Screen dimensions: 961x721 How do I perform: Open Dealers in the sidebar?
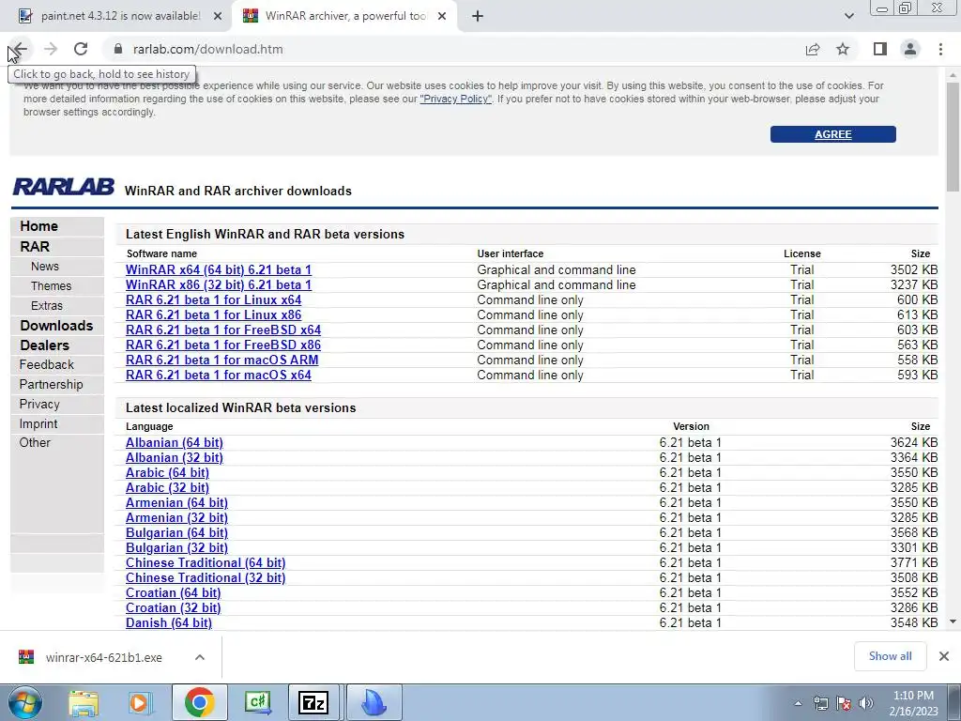click(x=44, y=345)
